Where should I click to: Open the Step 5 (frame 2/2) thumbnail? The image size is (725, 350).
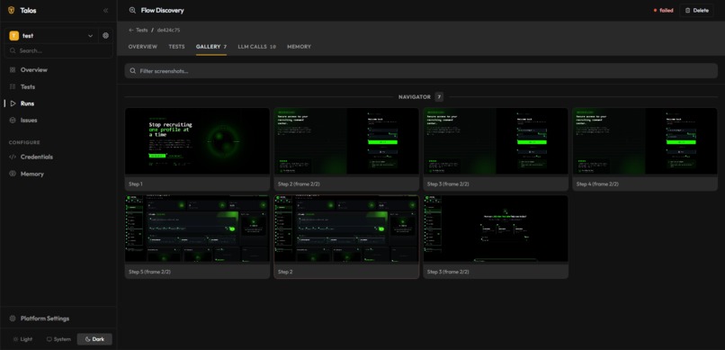point(197,229)
